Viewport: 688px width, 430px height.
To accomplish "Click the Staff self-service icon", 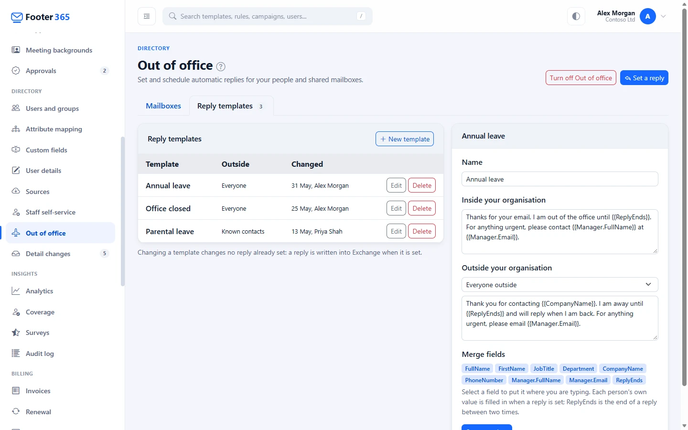I will coord(16,212).
